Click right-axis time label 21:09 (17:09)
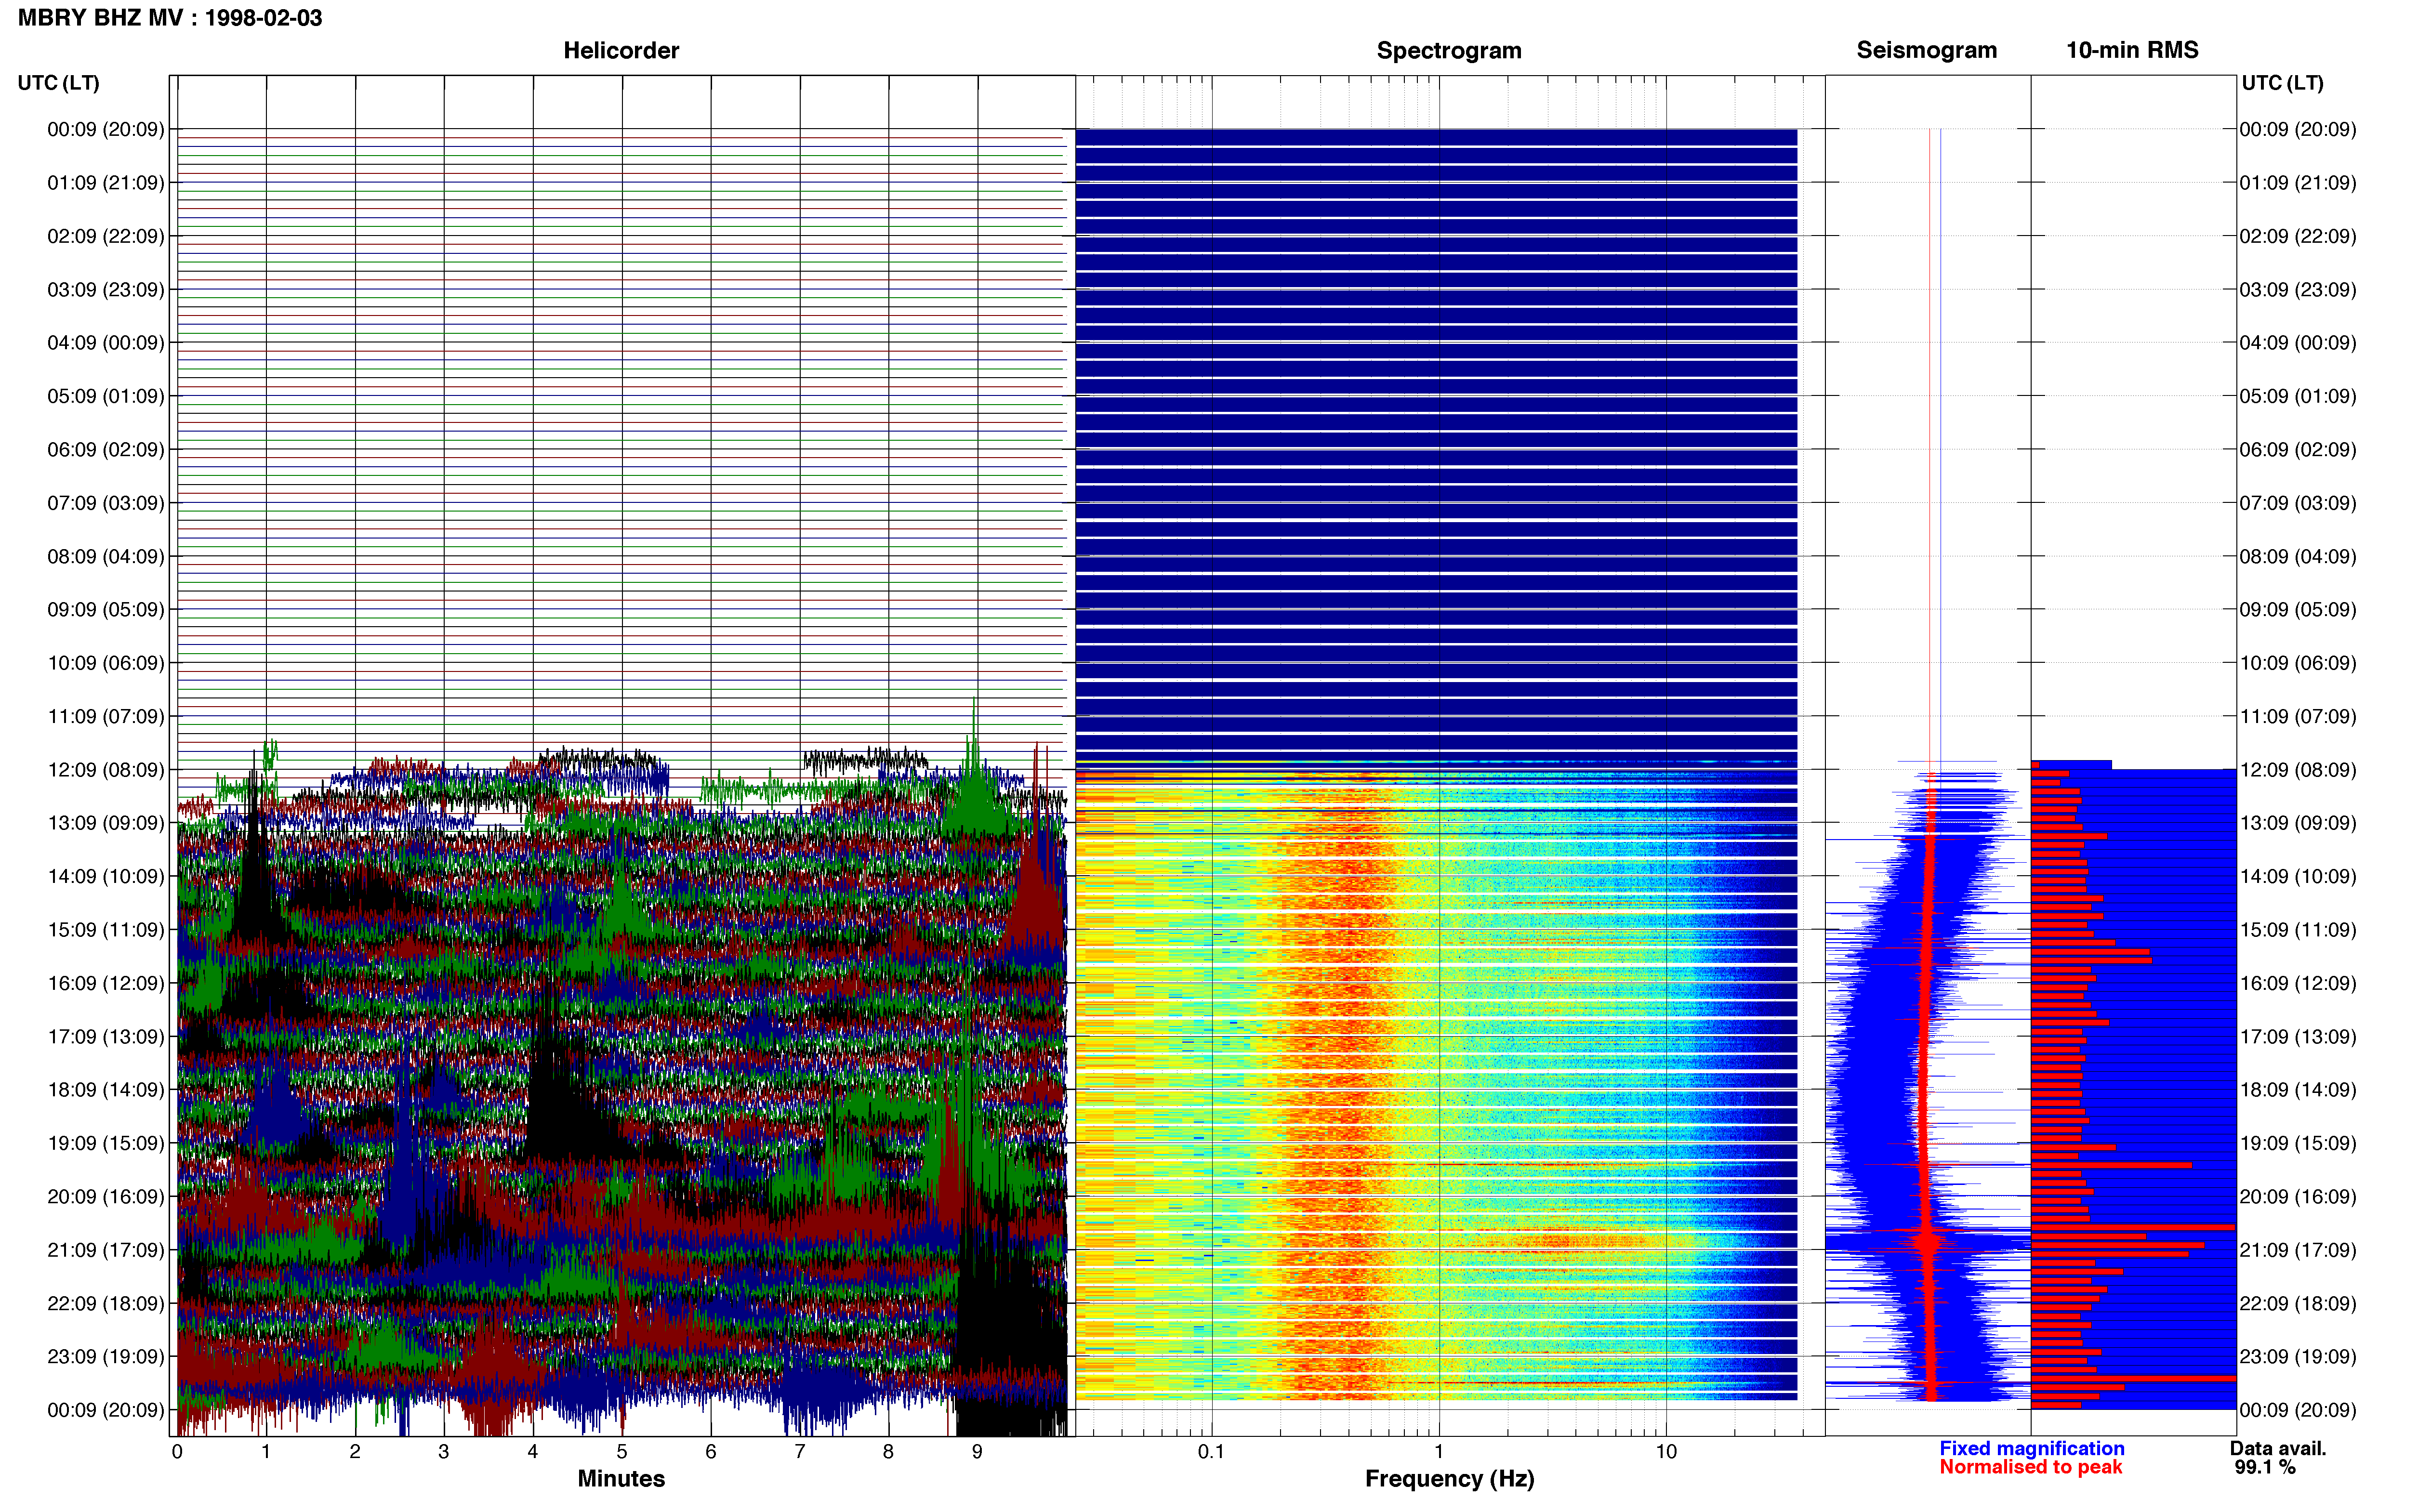The width and height of the screenshot is (2418, 1512). click(2298, 1250)
